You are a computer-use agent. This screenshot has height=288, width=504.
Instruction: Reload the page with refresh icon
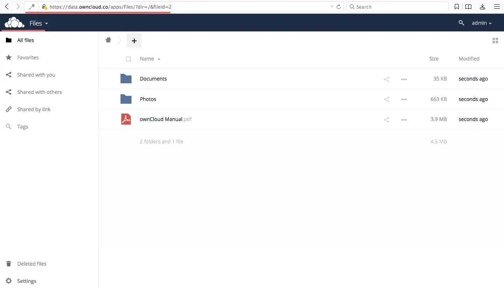click(x=339, y=7)
